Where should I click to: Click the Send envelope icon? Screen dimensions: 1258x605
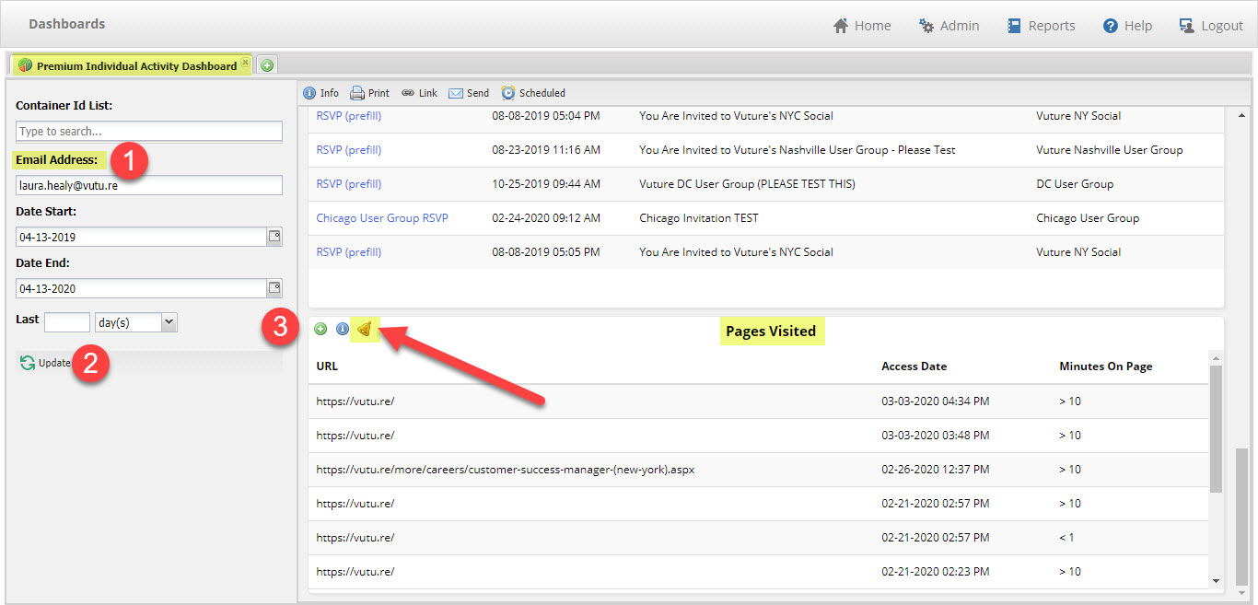tap(456, 93)
